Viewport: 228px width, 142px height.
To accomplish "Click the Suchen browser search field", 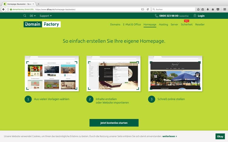I will click(x=174, y=9).
